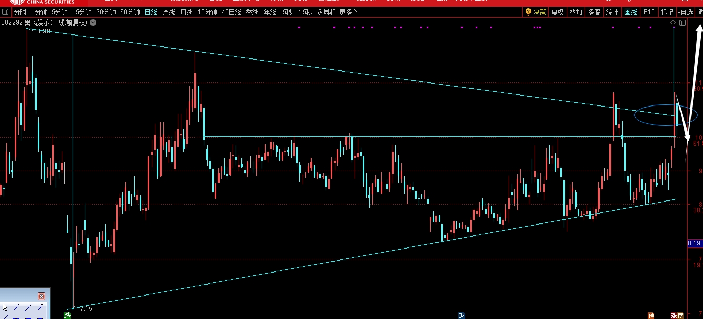
Task: Open F10 company information
Action: [649, 12]
